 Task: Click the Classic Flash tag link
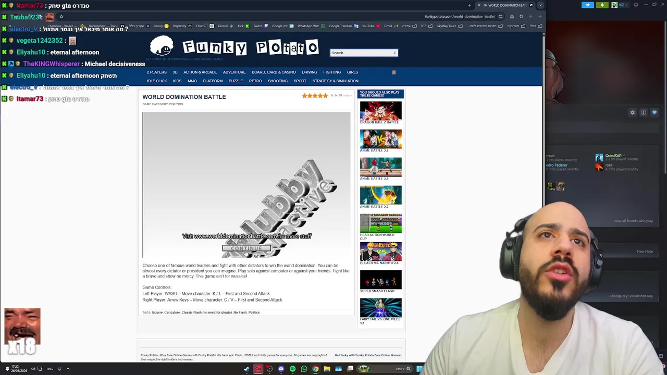pos(206,312)
